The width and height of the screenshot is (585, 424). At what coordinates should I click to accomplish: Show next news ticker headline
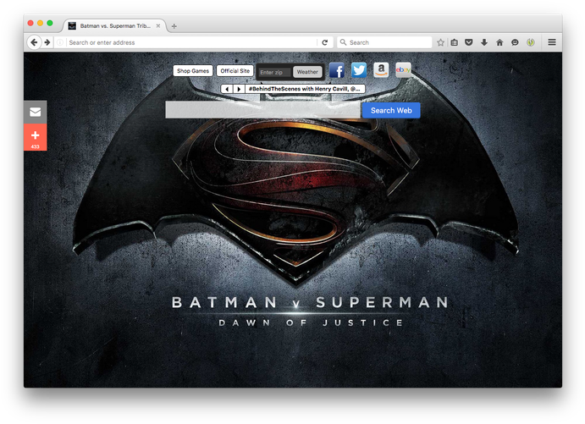pyautogui.click(x=239, y=89)
